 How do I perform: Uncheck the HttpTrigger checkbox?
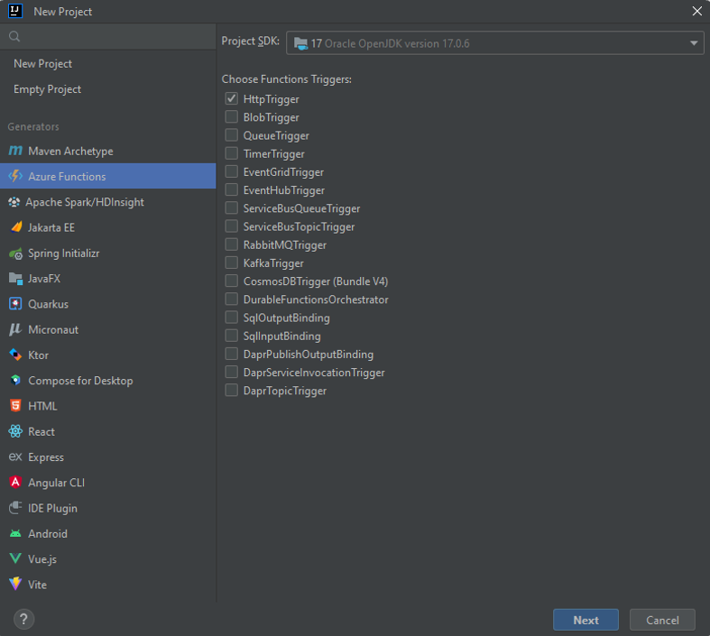(x=231, y=98)
